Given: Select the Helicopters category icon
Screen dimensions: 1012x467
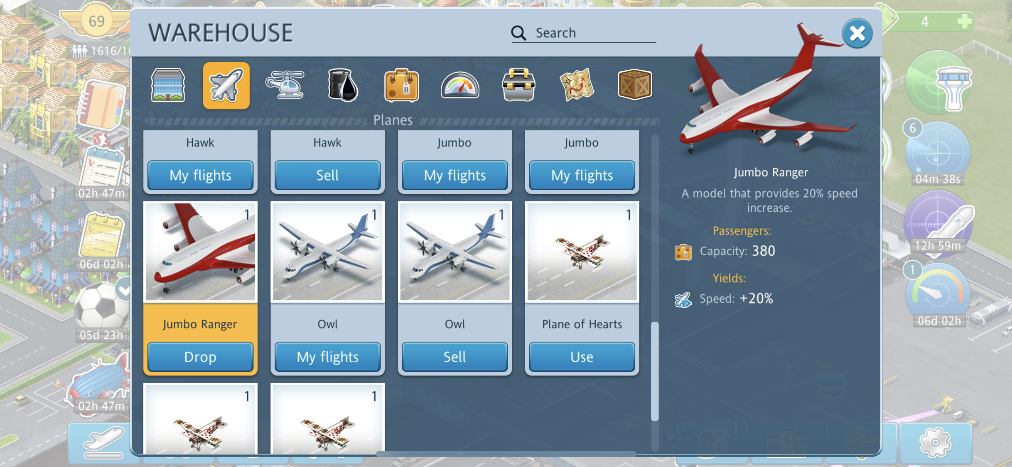Looking at the screenshot, I should 285,85.
